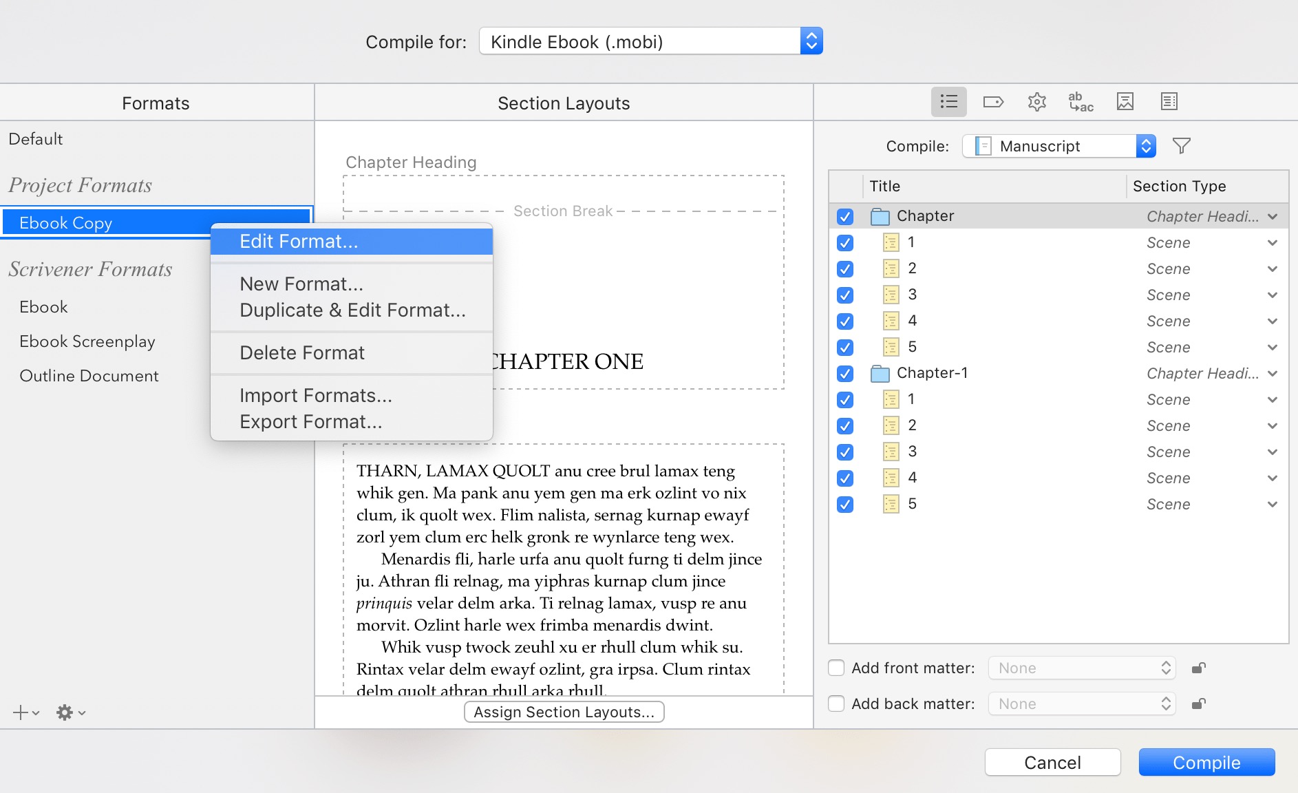The height and width of the screenshot is (793, 1298).
Task: Expand the Chapter row Section Type dropdown
Action: 1272,216
